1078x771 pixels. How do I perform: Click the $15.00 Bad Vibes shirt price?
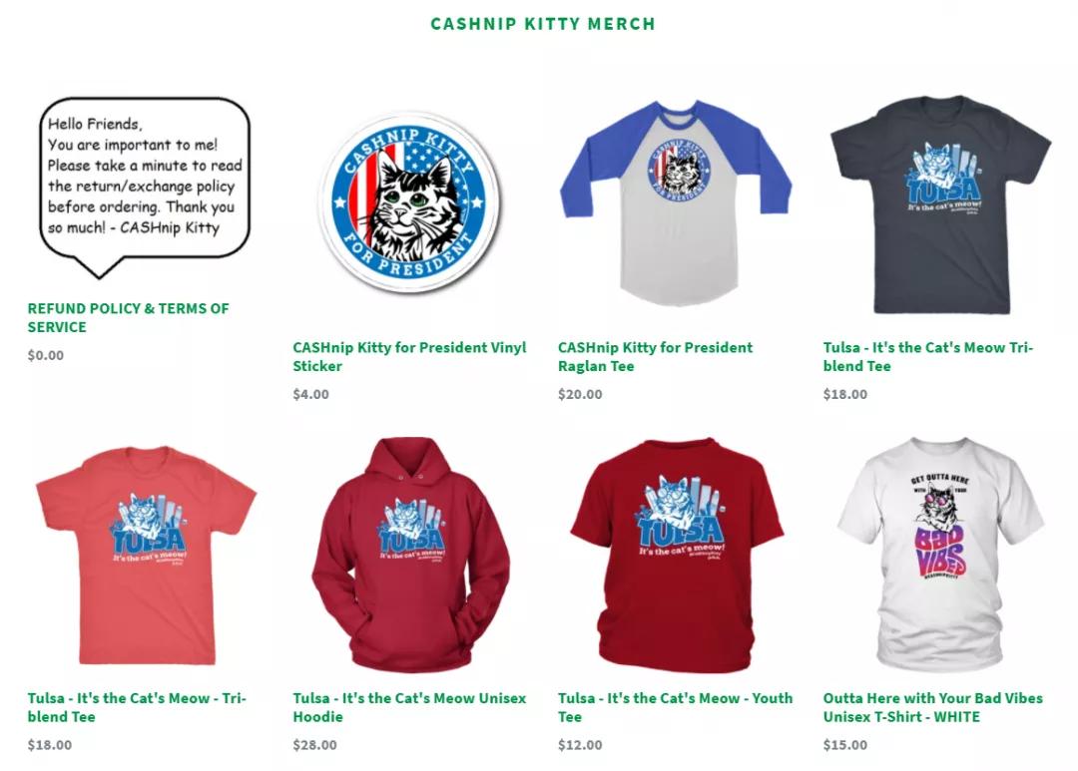(845, 745)
